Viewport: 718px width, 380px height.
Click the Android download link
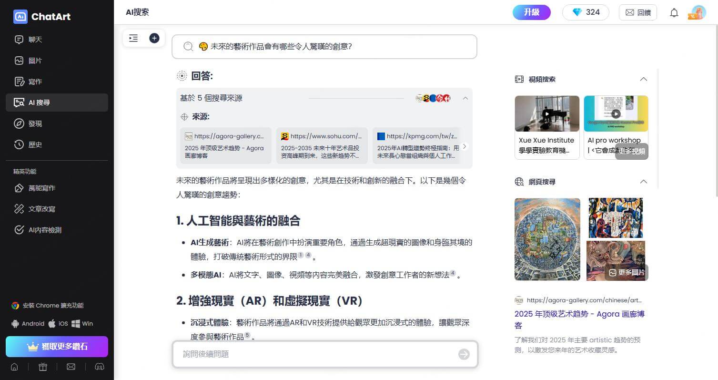tap(28, 324)
